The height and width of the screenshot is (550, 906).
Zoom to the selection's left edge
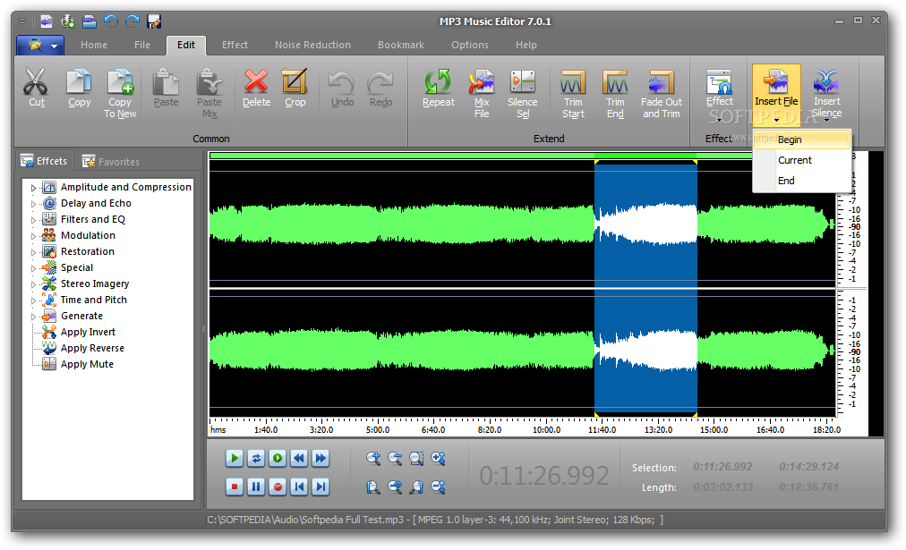click(x=373, y=487)
